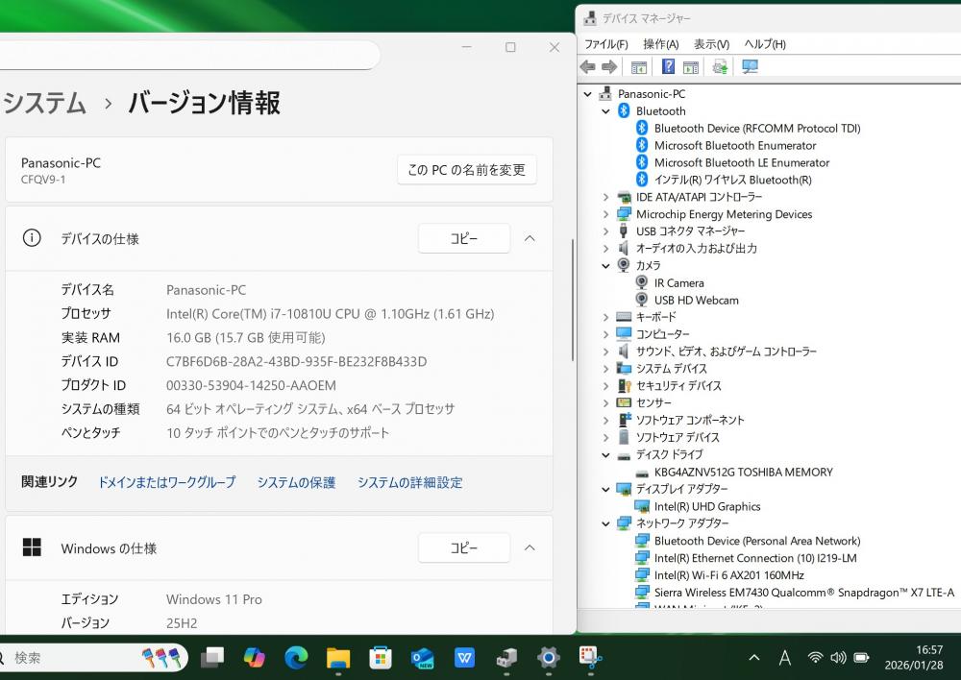Expand the システム デバイス category
Viewport: 961px width, 680px height.
[605, 369]
